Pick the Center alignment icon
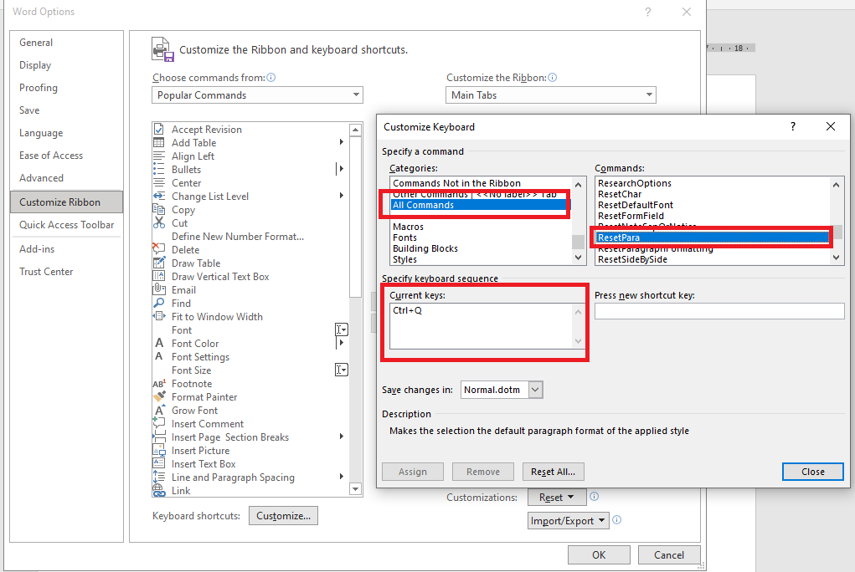Viewport: 855px width, 572px height. click(x=158, y=182)
